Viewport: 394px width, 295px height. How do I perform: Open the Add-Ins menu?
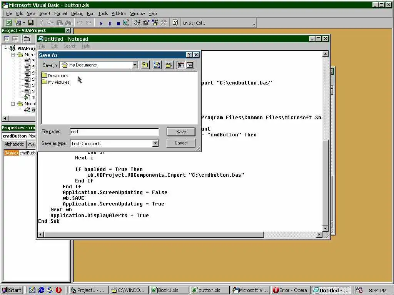pyautogui.click(x=119, y=13)
